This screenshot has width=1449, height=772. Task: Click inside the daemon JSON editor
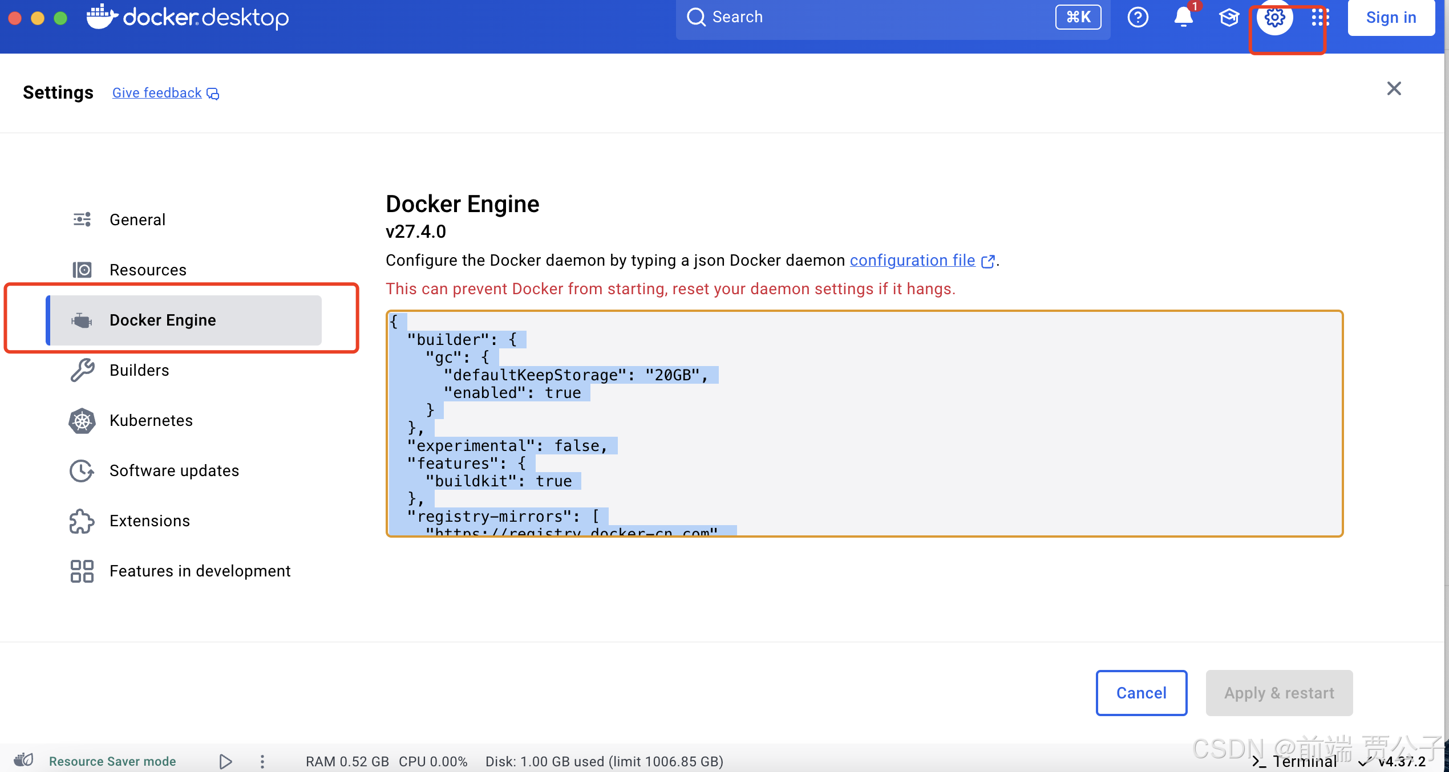point(864,424)
